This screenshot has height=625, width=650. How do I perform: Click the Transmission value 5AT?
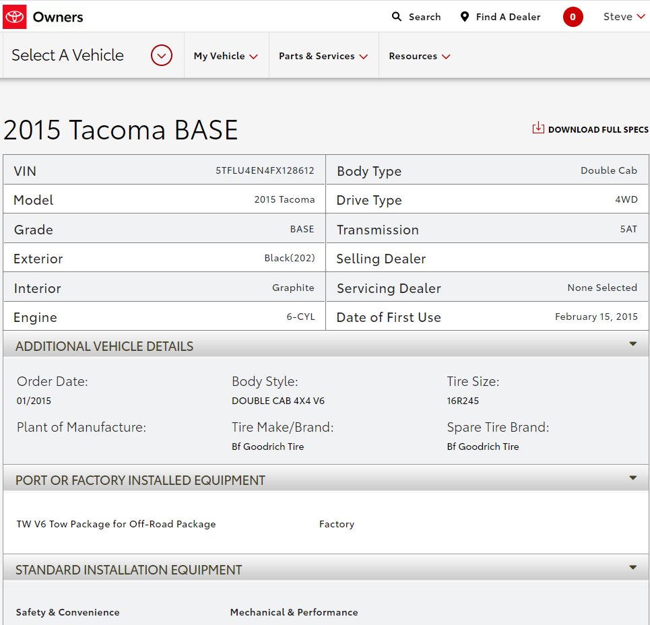[628, 229]
